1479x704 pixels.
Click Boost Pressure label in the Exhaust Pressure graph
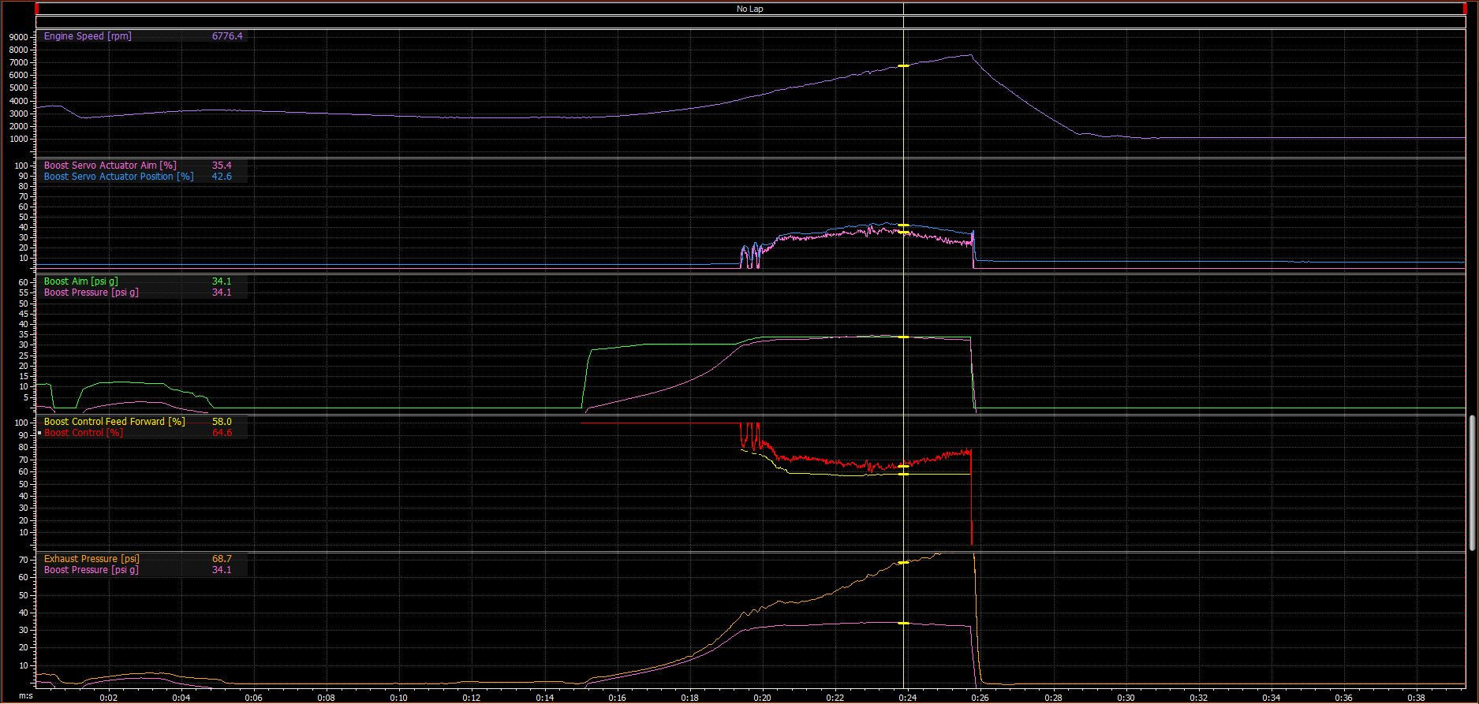point(91,570)
